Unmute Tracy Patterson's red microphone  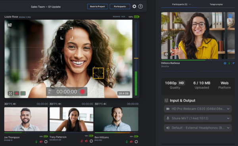coord(82,141)
